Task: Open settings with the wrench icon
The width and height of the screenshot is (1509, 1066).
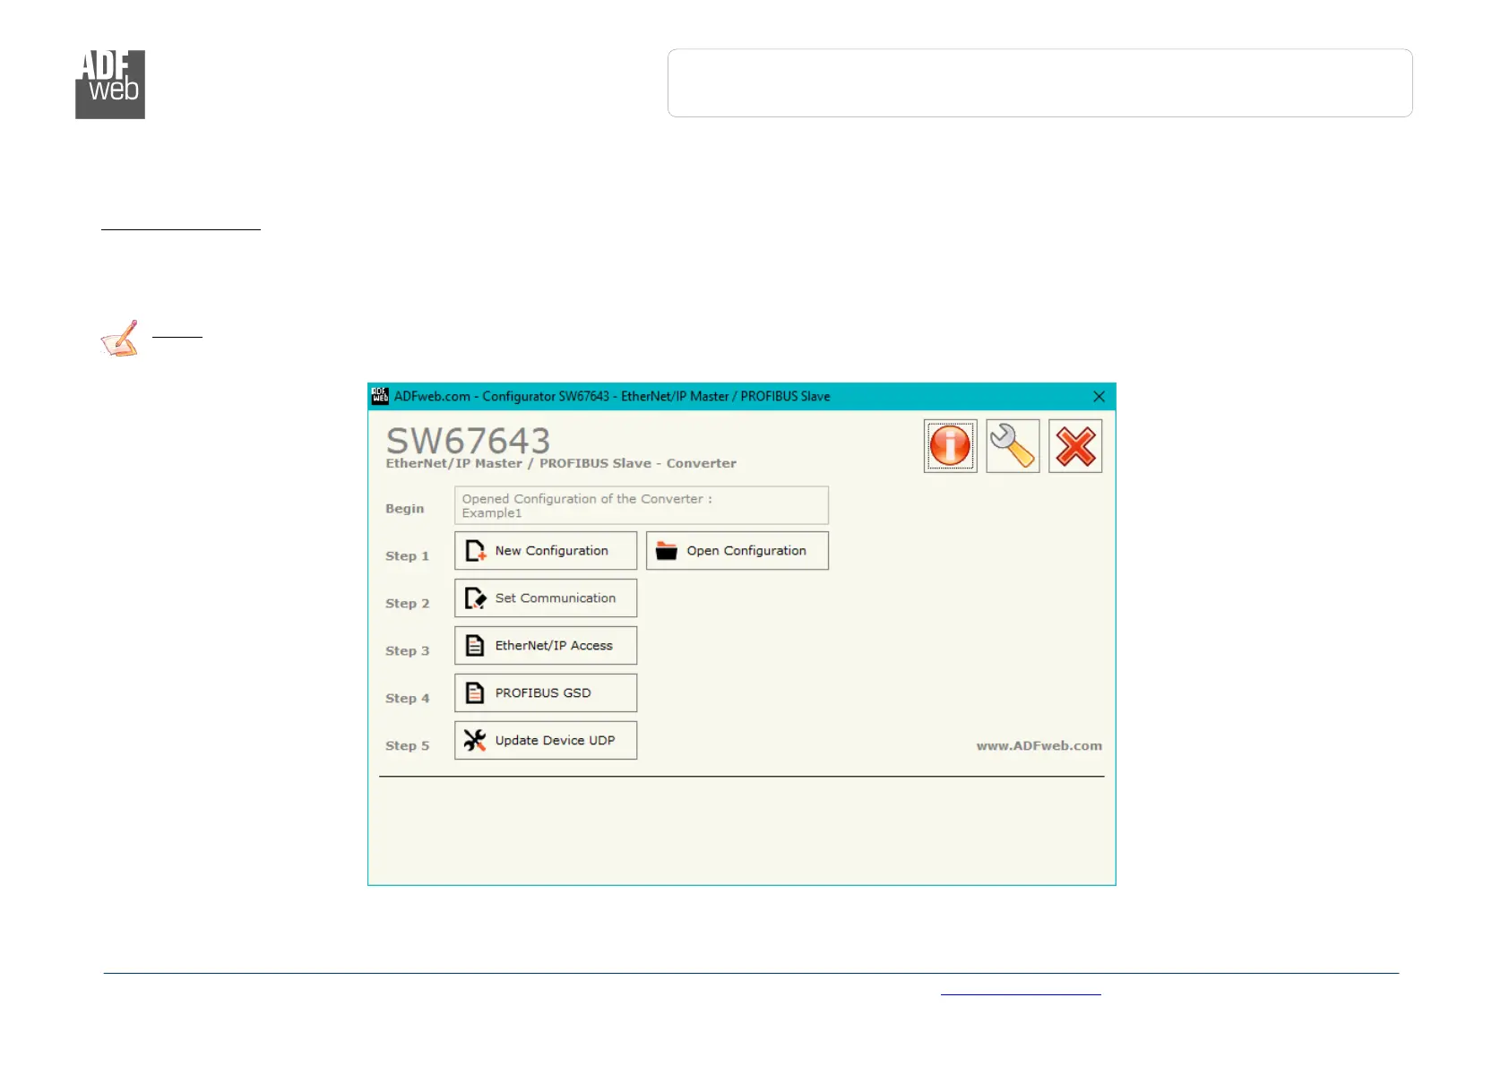Action: (x=1013, y=446)
